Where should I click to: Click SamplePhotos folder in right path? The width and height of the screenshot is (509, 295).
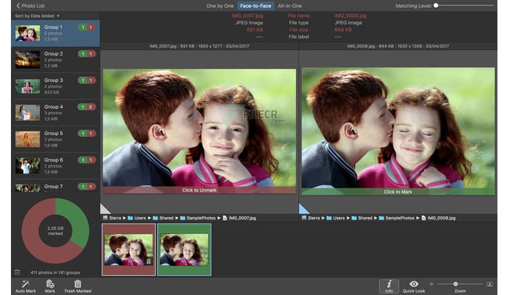[396, 218]
